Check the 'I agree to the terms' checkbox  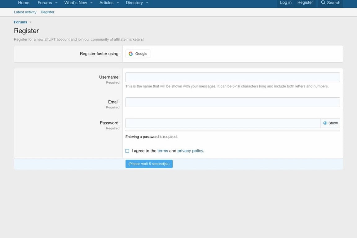(127, 151)
